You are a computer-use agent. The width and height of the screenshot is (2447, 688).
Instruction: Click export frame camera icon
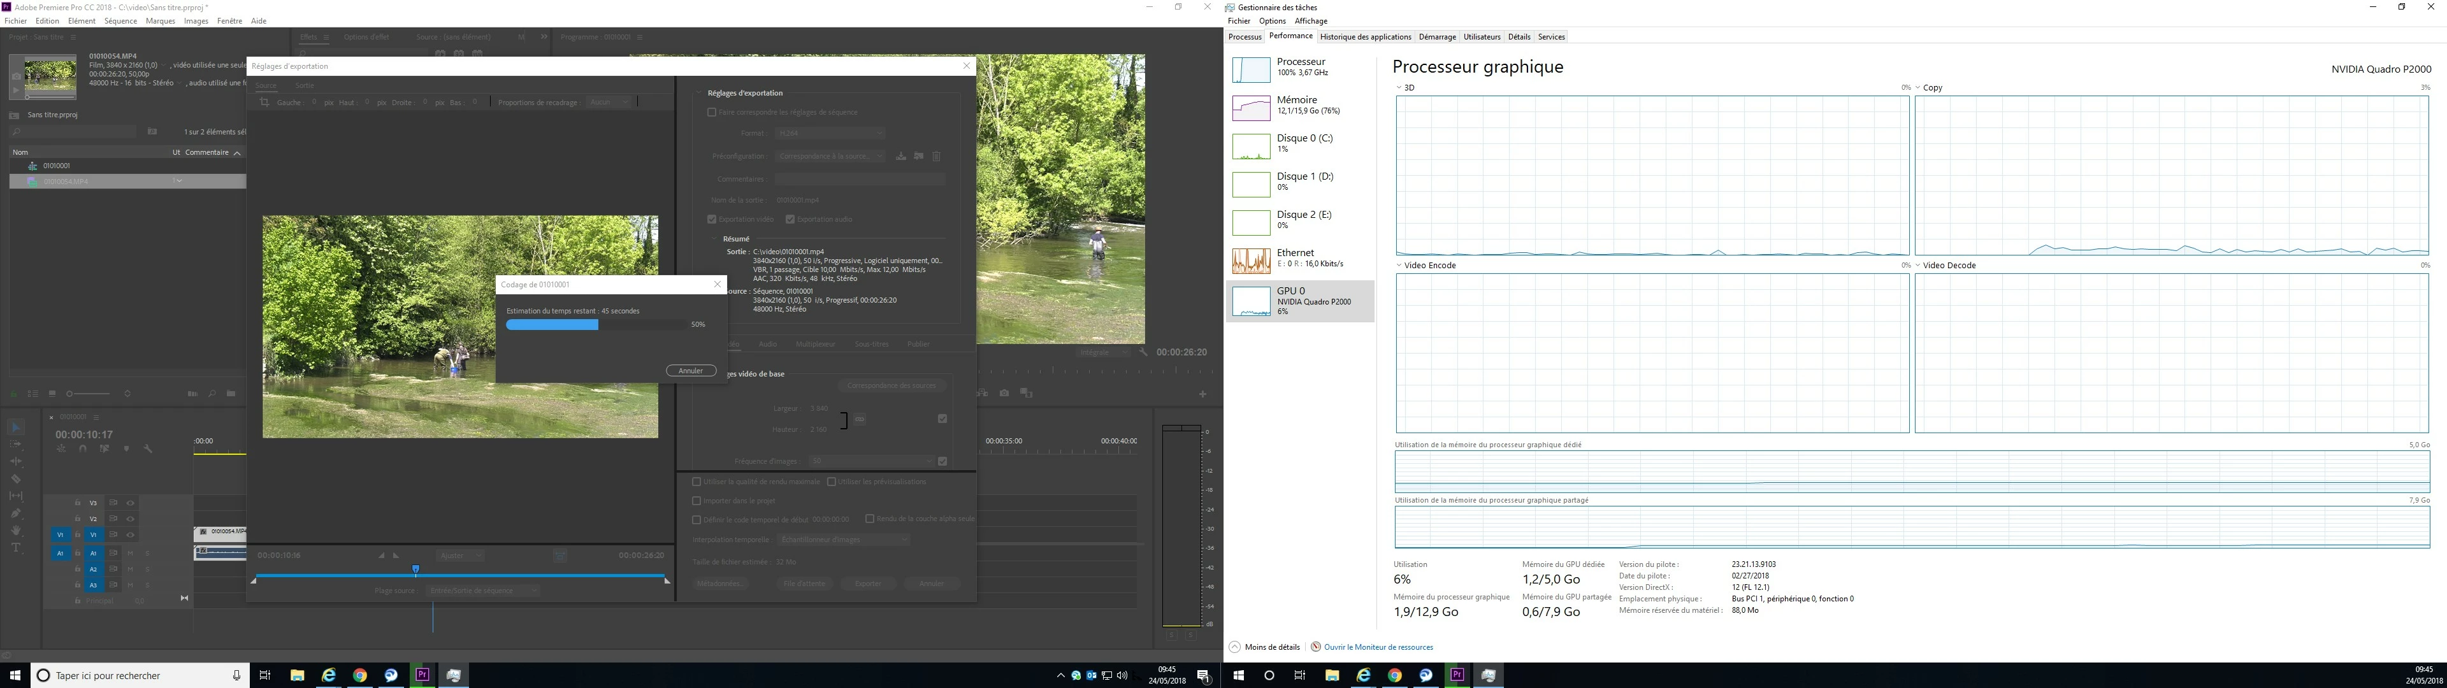[x=1005, y=392]
